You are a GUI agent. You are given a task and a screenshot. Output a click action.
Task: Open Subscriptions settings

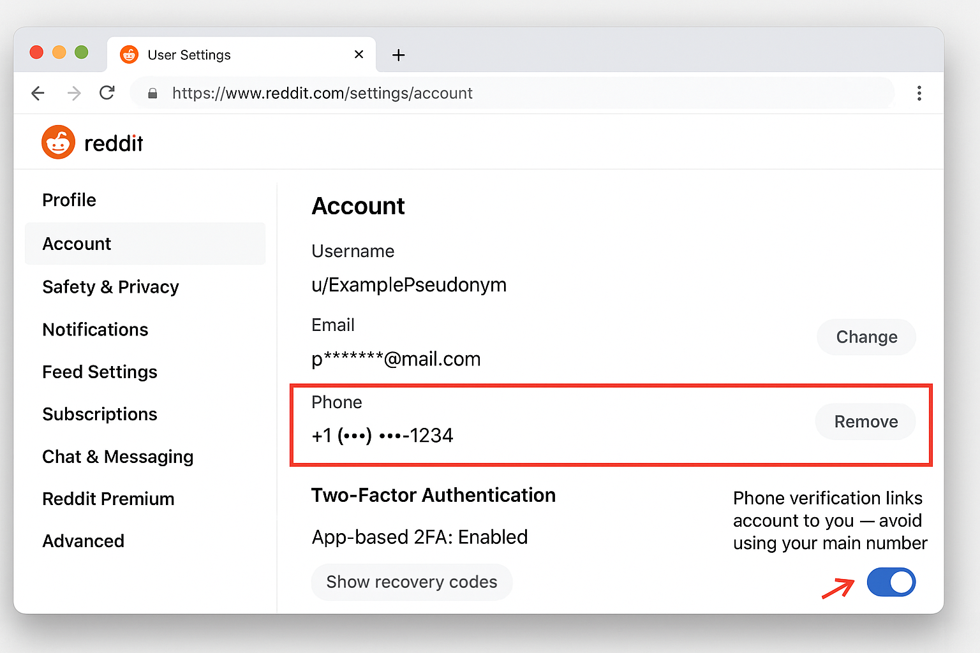point(100,415)
